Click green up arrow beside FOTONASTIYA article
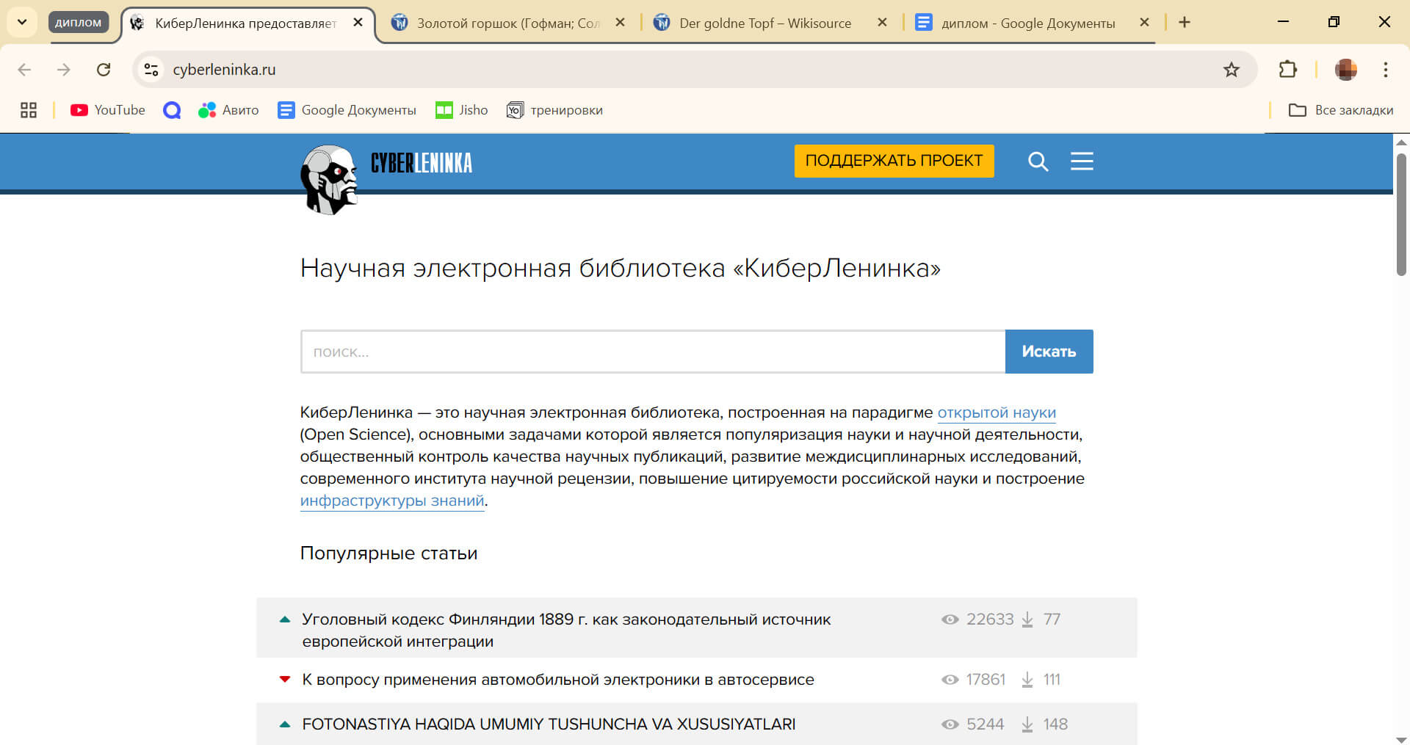The width and height of the screenshot is (1410, 745). point(285,724)
